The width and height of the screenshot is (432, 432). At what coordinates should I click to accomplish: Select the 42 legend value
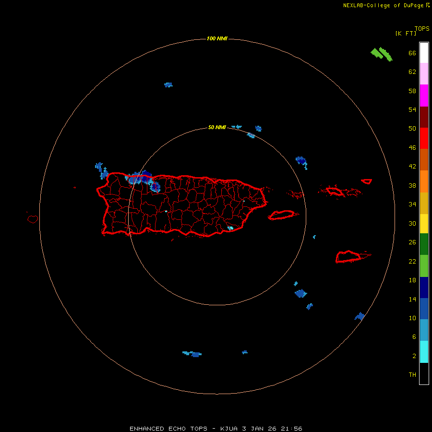tap(412, 167)
